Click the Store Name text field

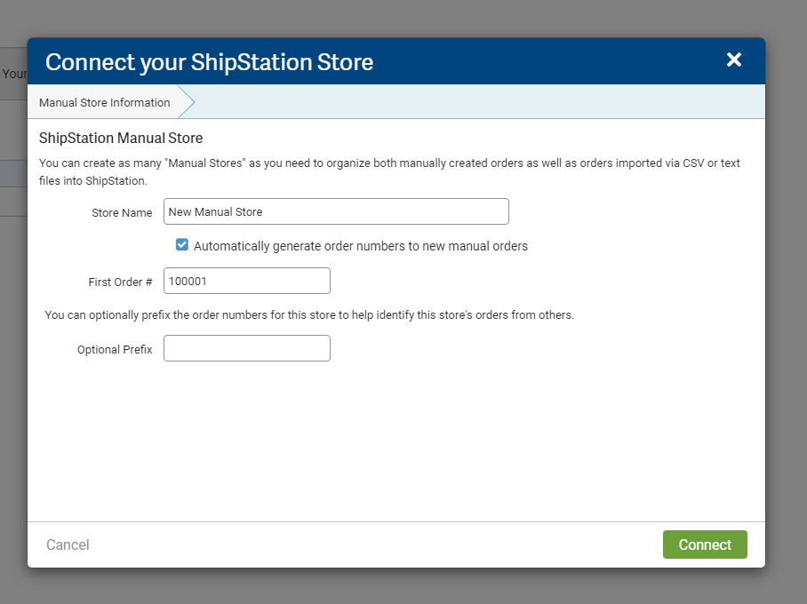pyautogui.click(x=336, y=211)
